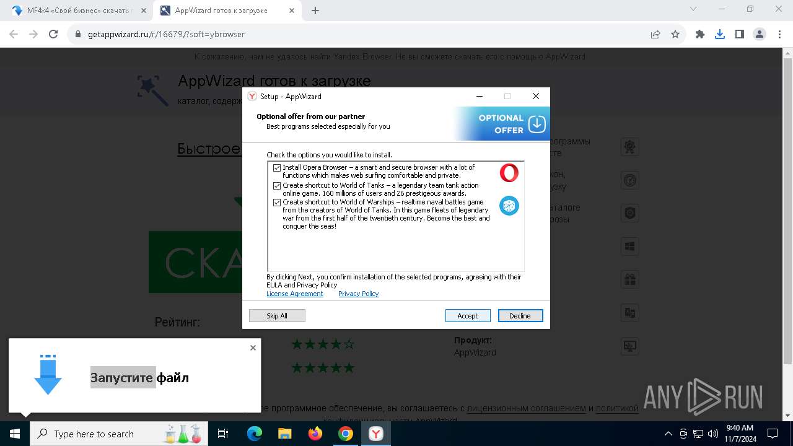Image resolution: width=793 pixels, height=446 pixels.
Task: Click the Windows logo feature icon on page
Action: click(629, 247)
